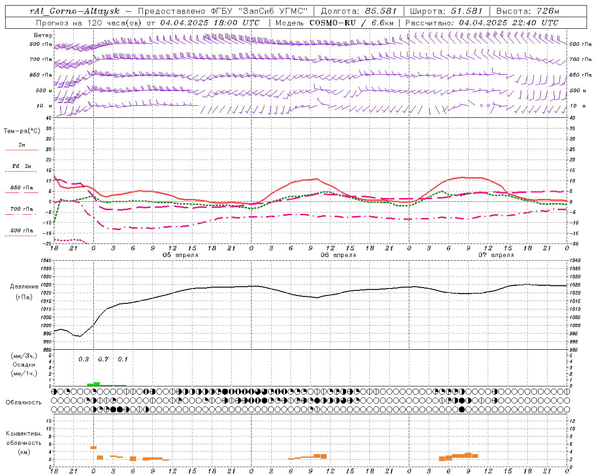Click the tallest green precipitation bar
The height and width of the screenshot is (475, 594).
(97, 384)
